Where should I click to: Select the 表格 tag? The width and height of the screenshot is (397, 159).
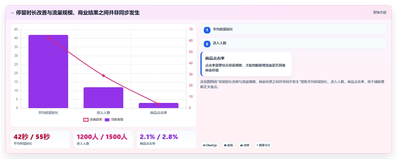coord(228,145)
